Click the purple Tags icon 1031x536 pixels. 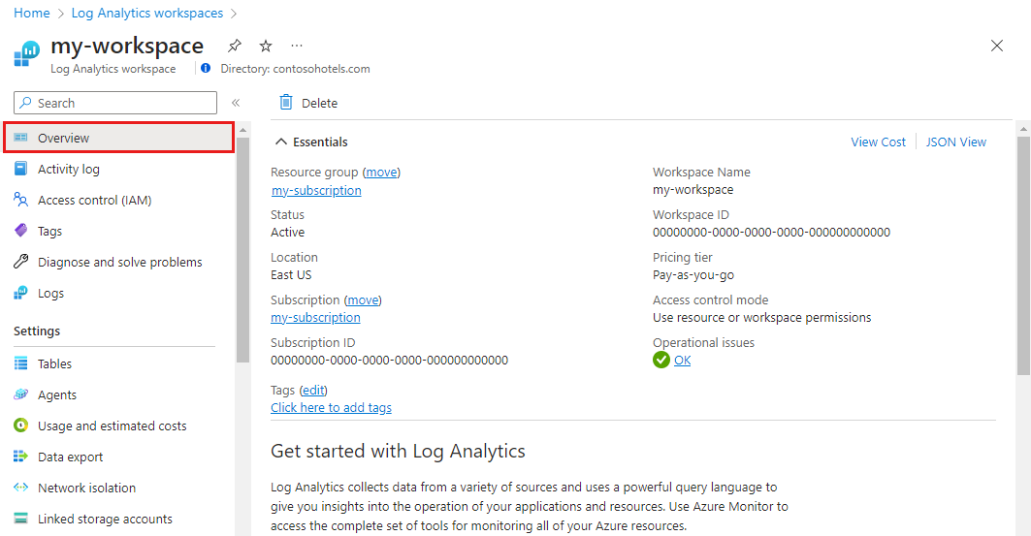[21, 231]
